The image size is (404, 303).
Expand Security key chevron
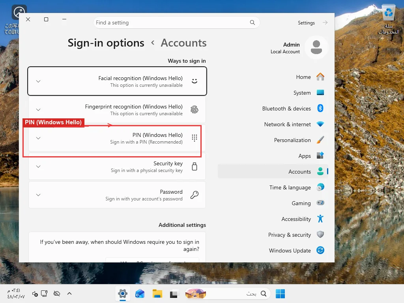click(x=38, y=166)
